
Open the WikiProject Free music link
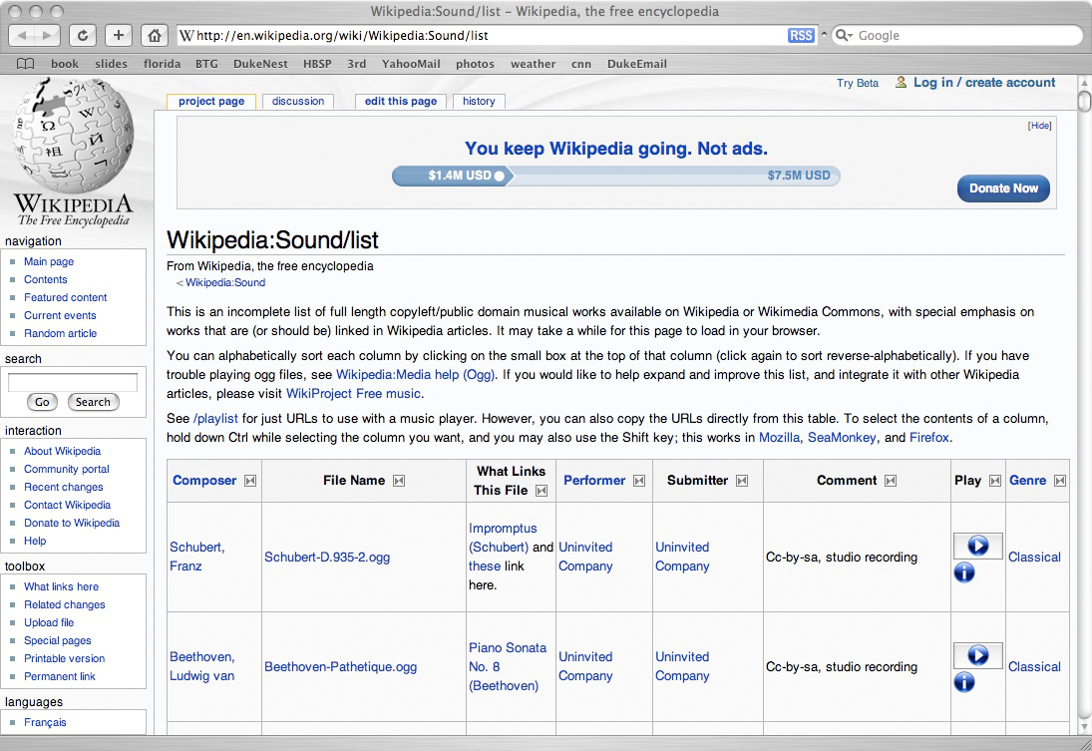353,394
